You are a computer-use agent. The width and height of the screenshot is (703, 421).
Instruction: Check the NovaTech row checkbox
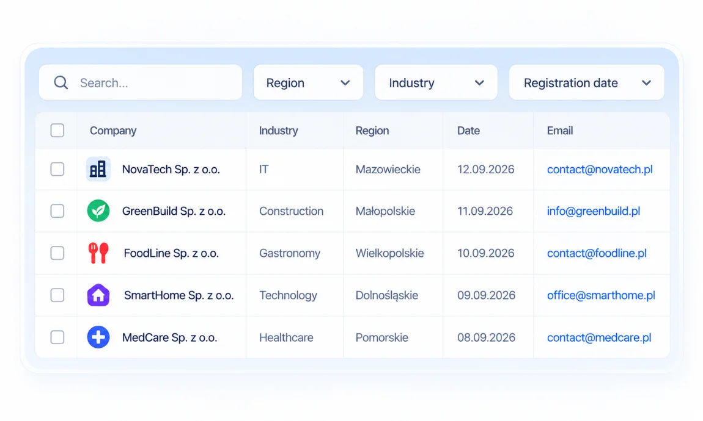pyautogui.click(x=57, y=169)
